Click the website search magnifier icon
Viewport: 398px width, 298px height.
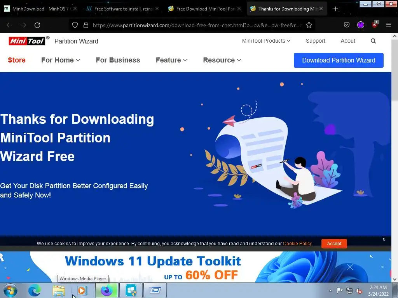click(373, 41)
